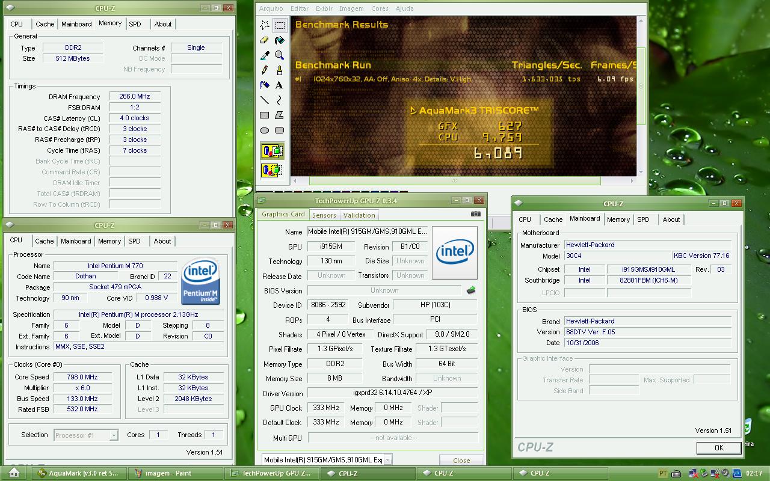Select the Line tool in Paint
Screen dimensions: 770x481
pos(265,100)
